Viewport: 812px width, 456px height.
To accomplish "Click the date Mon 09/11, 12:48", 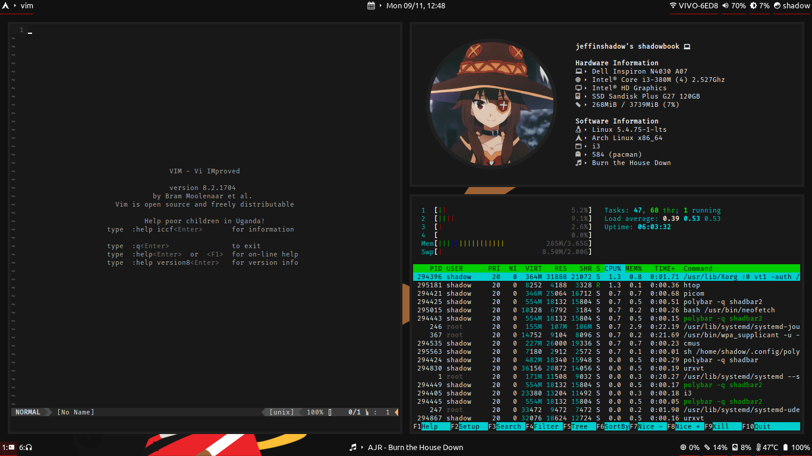I will click(x=416, y=6).
